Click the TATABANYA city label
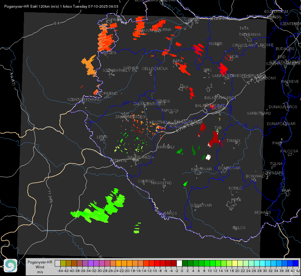The width and height of the screenshot is (301, 276). (x=250, y=35)
